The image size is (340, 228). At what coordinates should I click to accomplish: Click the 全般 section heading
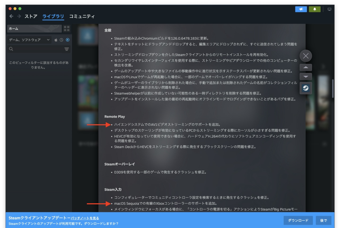point(108,30)
